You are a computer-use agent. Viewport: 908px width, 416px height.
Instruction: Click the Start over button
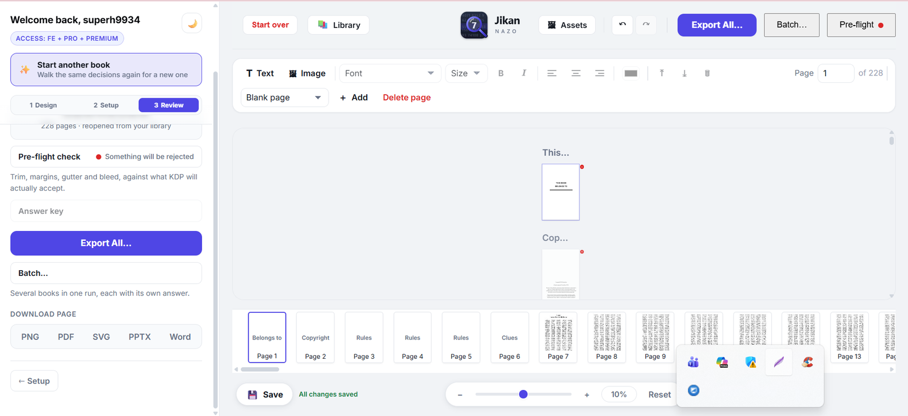[x=270, y=25]
